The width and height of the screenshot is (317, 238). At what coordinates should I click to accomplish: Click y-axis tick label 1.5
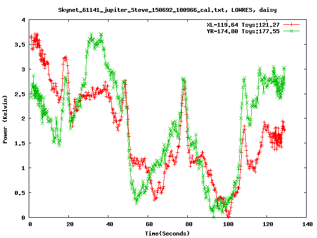(x=20, y=143)
